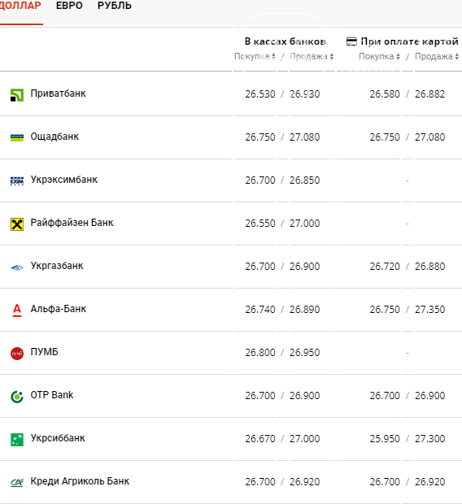The height and width of the screenshot is (504, 462).
Task: Click the Укргазбанк logo icon
Action: (17, 267)
